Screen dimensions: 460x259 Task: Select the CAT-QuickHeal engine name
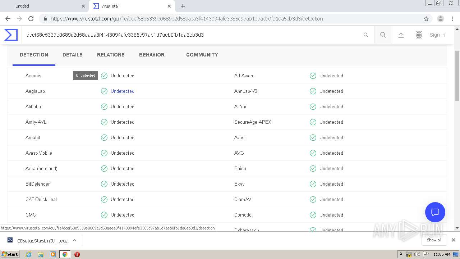pos(41,199)
